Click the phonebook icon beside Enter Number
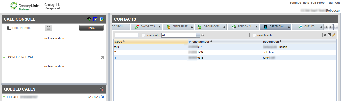341x101 pixels. pyautogui.click(x=9, y=28)
